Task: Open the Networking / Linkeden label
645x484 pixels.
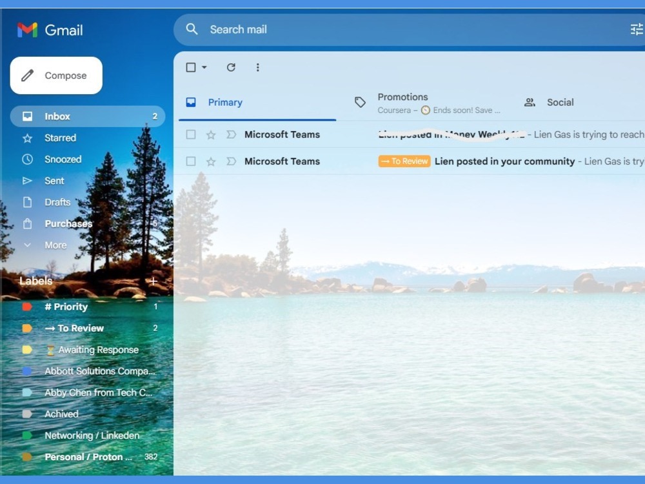Action: point(88,435)
